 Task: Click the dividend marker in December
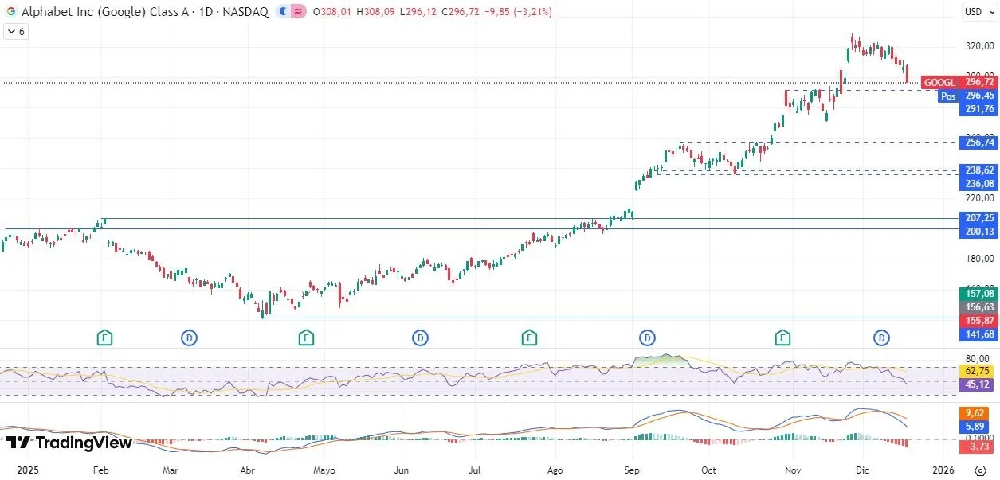coord(881,338)
